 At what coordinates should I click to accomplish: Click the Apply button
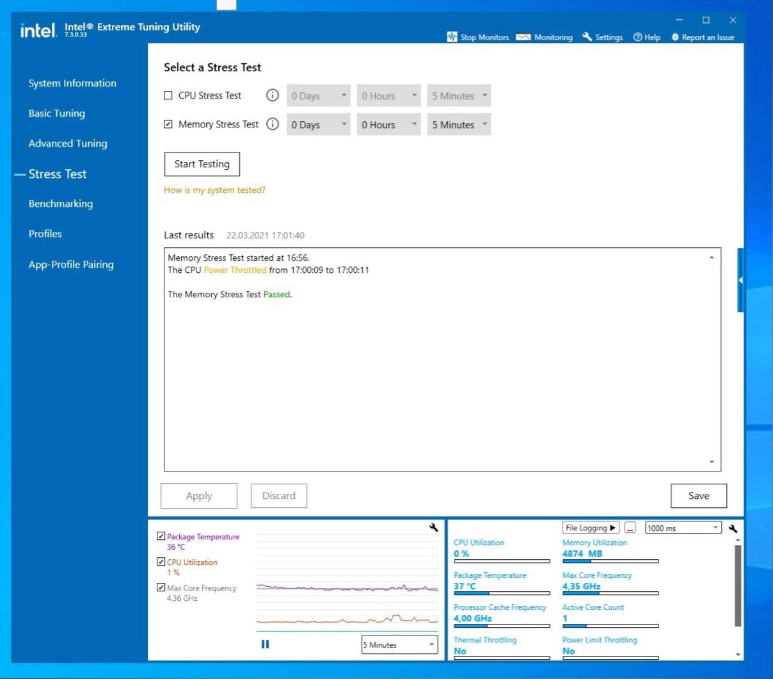pyautogui.click(x=199, y=496)
